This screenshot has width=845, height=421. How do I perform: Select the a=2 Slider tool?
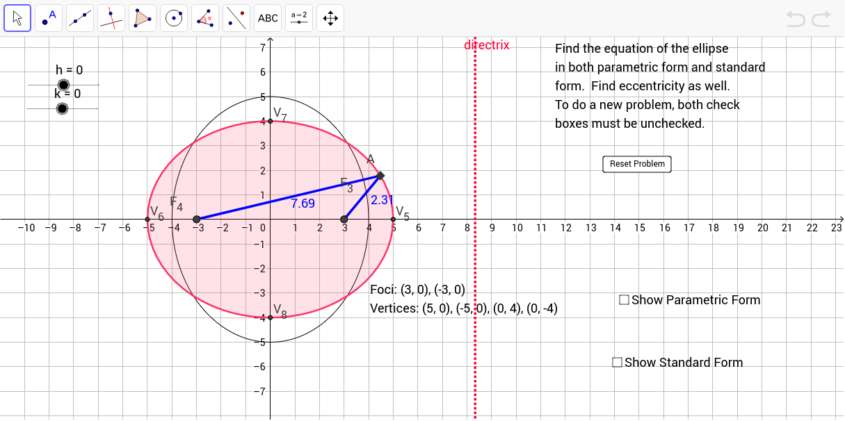300,18
